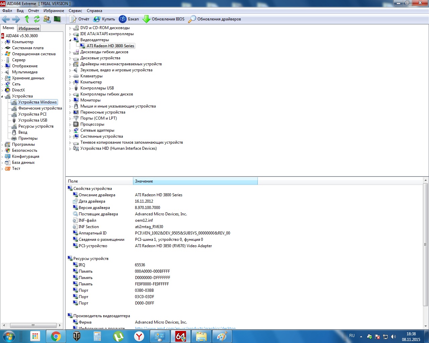The image size is (429, 343).
Task: Collapse the Видеоадаптеры device category
Action: pyautogui.click(x=70, y=40)
